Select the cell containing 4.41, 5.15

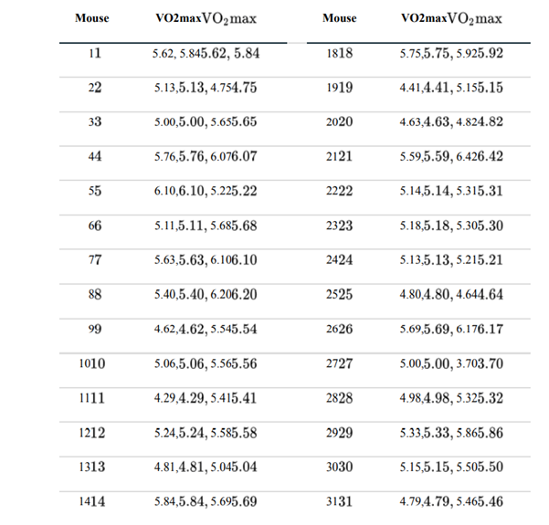click(451, 88)
